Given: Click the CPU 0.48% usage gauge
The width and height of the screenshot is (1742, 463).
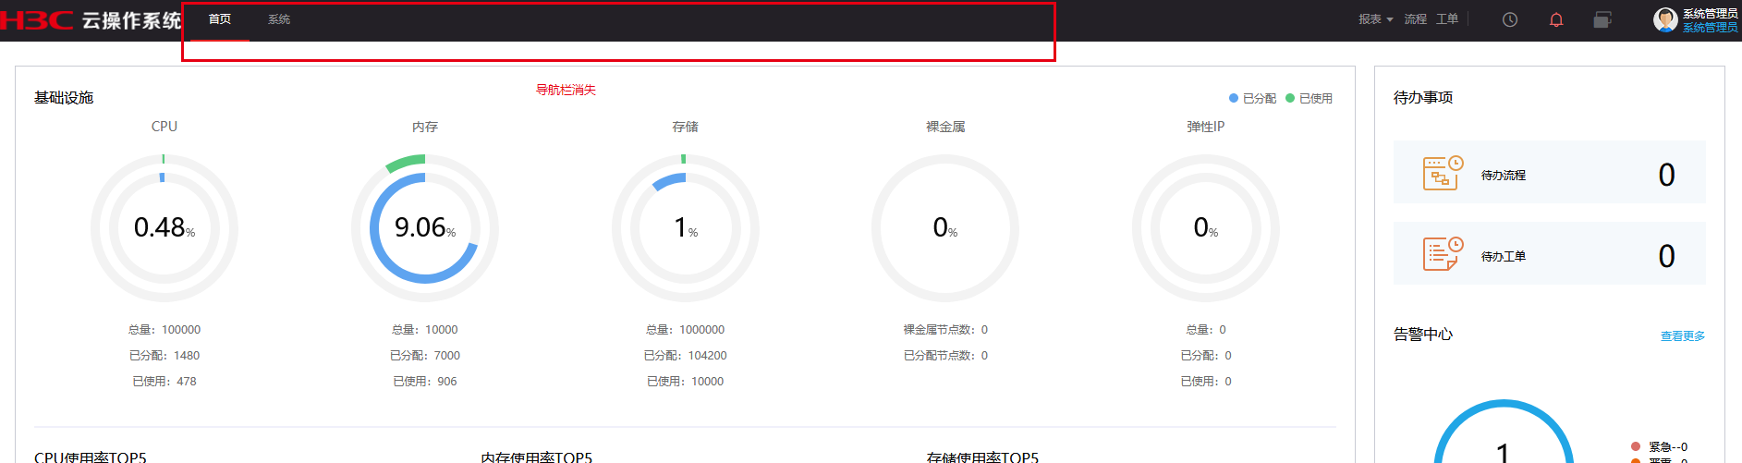Looking at the screenshot, I should pos(164,228).
